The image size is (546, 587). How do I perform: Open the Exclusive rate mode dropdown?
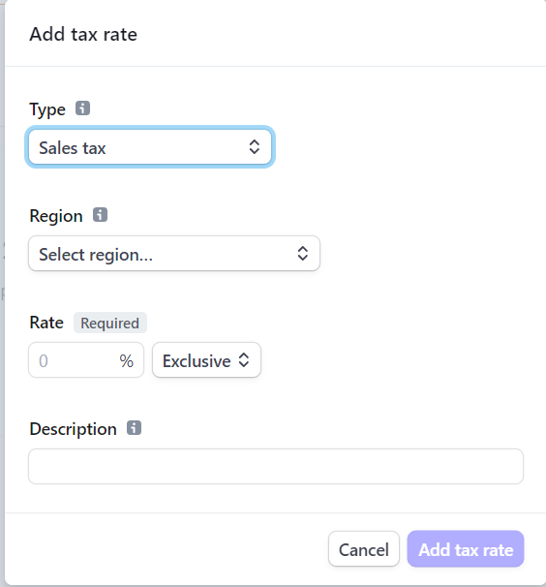[206, 360]
